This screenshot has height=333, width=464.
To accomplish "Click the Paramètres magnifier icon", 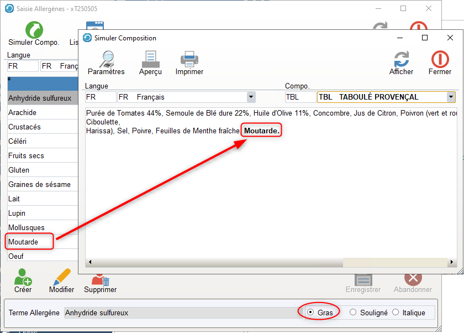I will [106, 59].
